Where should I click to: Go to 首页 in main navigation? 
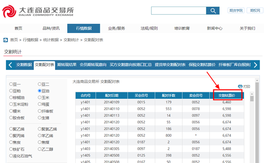18,28
